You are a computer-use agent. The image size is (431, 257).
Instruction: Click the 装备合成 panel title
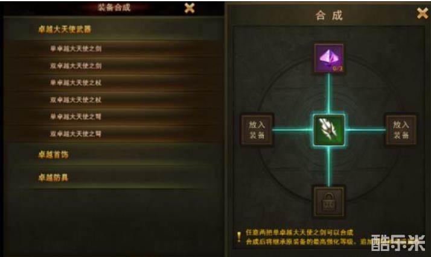point(114,8)
